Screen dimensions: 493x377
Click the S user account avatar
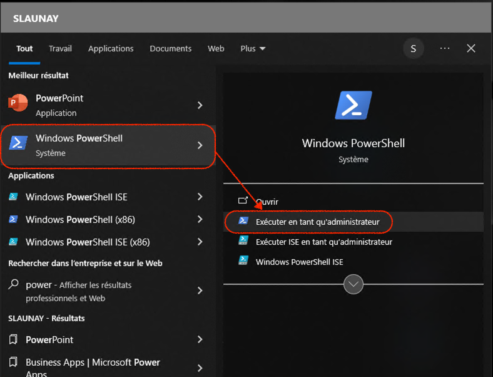[x=413, y=48]
